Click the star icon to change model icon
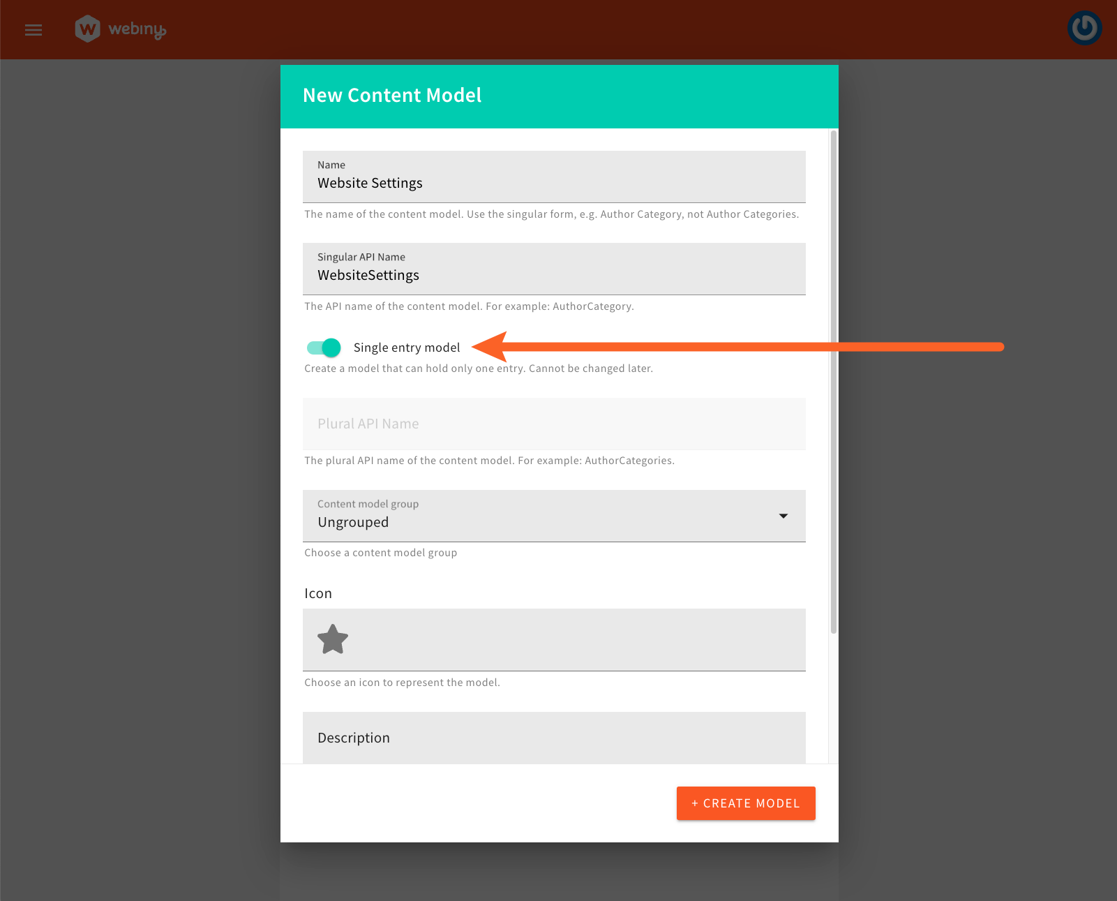Viewport: 1117px width, 901px height. point(333,639)
